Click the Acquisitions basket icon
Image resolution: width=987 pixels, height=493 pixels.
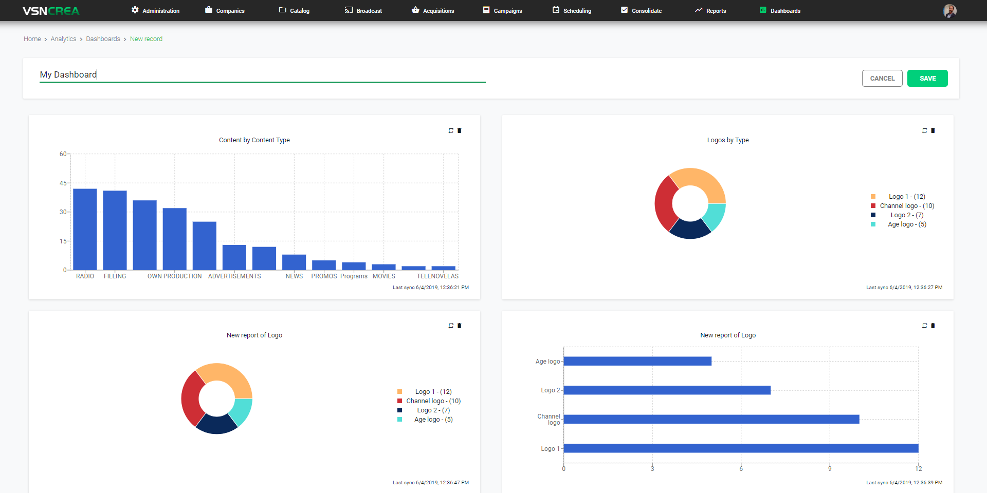(x=415, y=10)
